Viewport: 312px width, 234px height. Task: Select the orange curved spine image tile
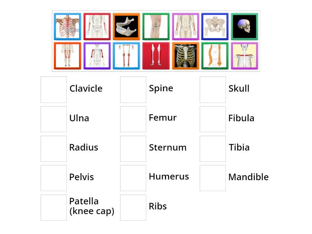coord(215,56)
